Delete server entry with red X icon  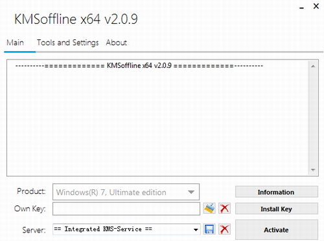(x=224, y=229)
